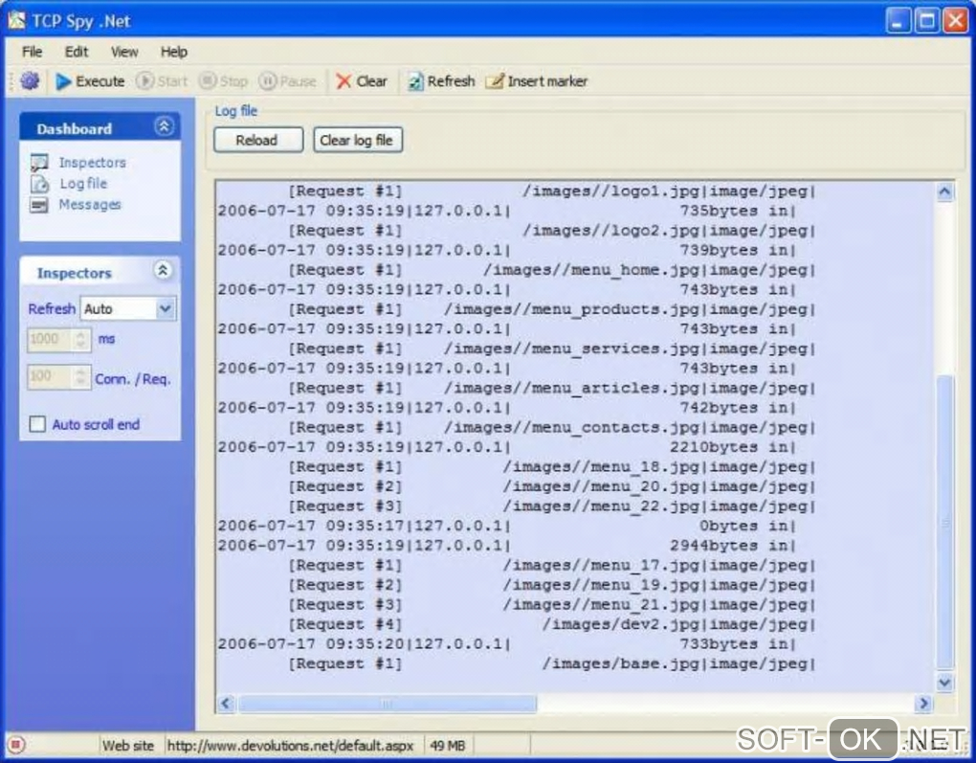Click the 1000 ms refresh input field
The width and height of the screenshot is (976, 763).
click(x=51, y=340)
